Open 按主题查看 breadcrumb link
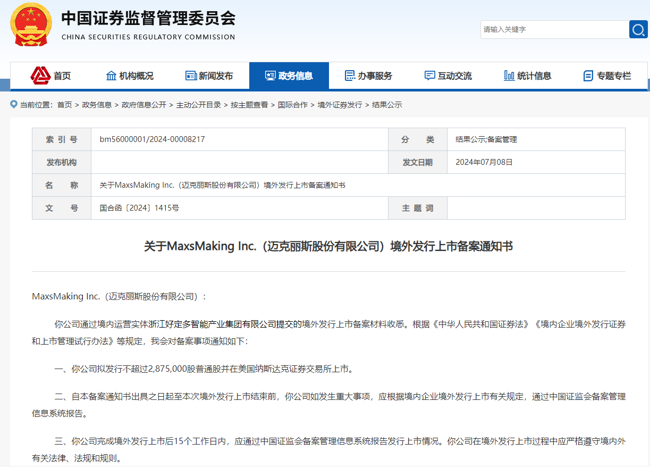650x468 pixels. 249,105
